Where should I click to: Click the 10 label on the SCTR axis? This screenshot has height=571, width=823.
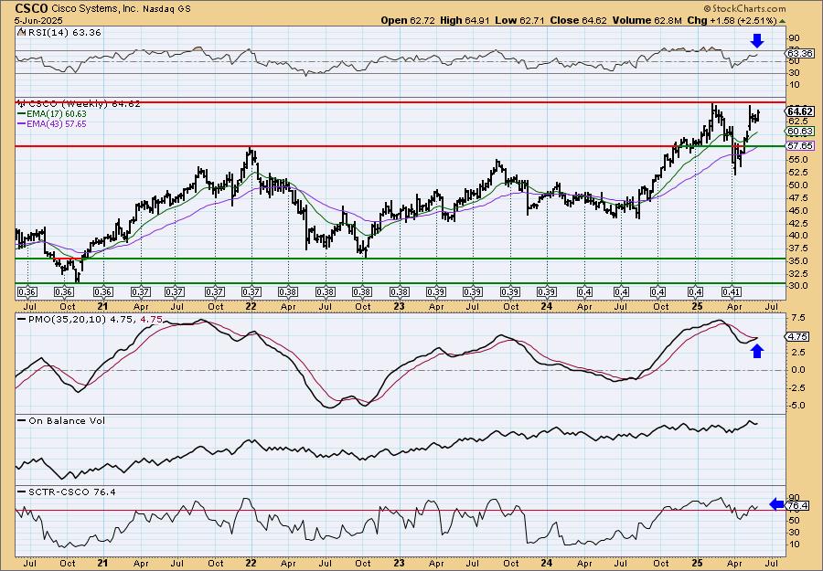coord(794,545)
